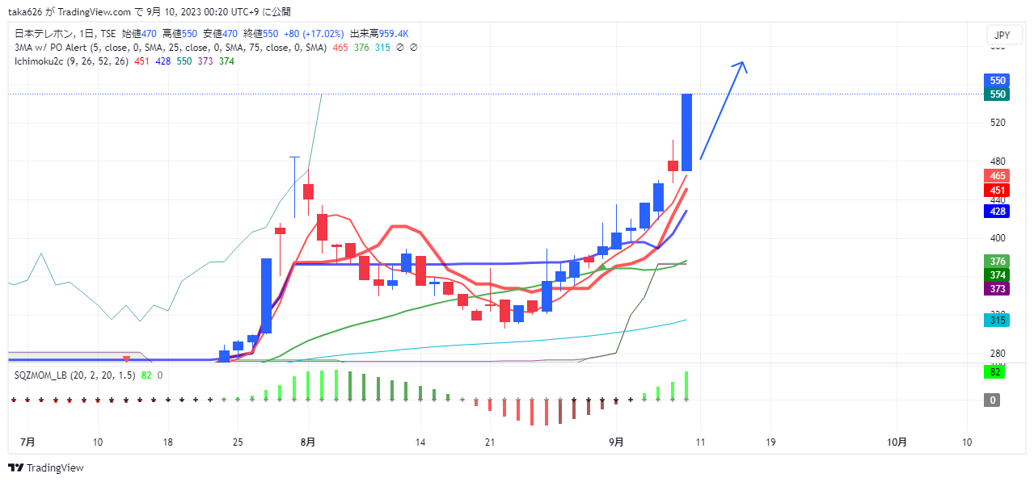1034x482 pixels.
Task: Click the TradingView logo at bottom left
Action: click(x=45, y=467)
